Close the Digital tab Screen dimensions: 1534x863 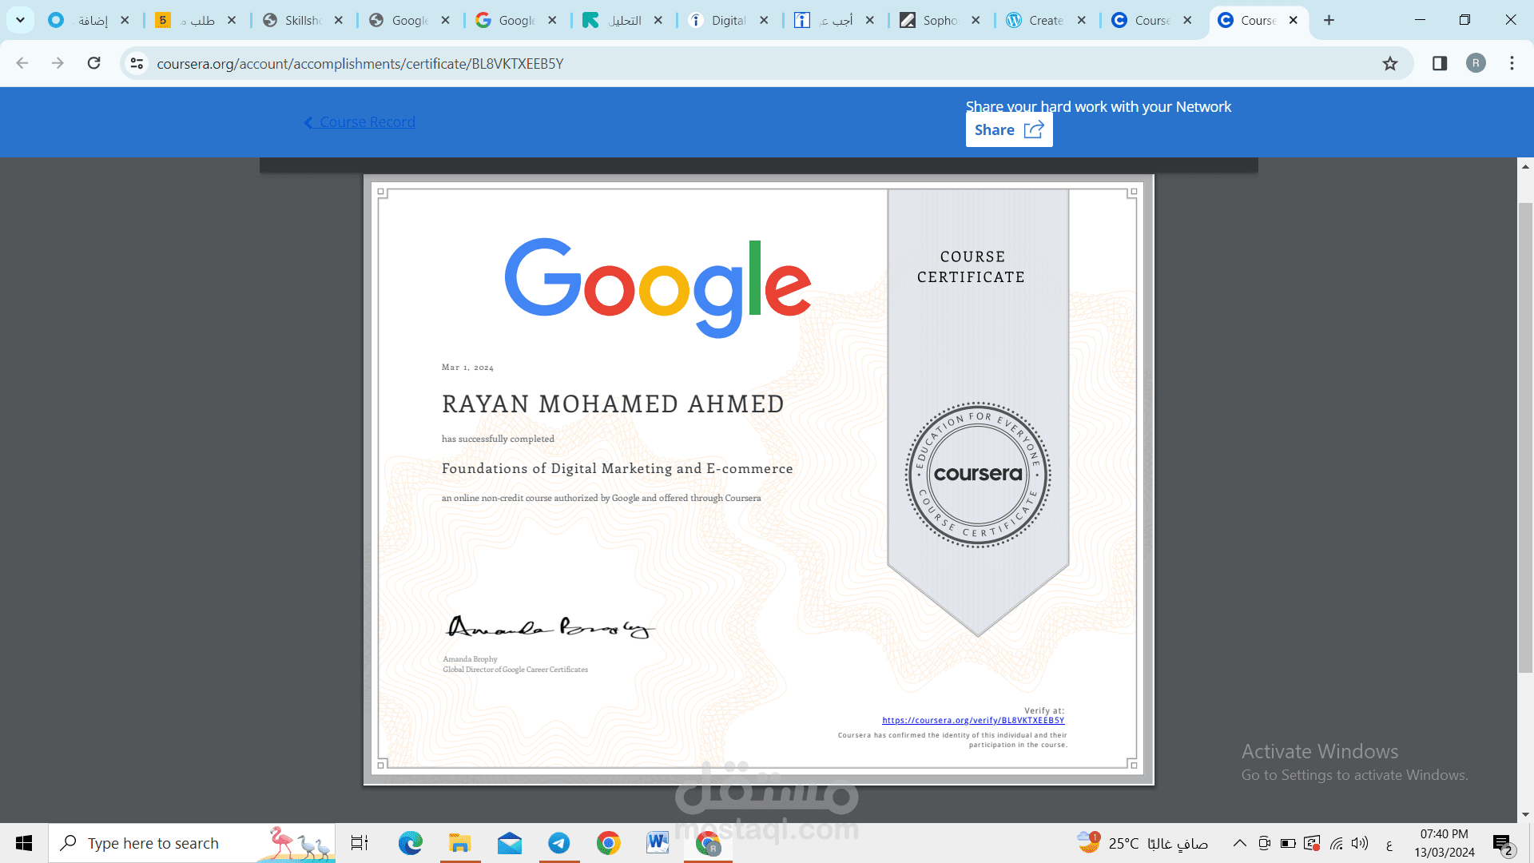click(x=765, y=20)
